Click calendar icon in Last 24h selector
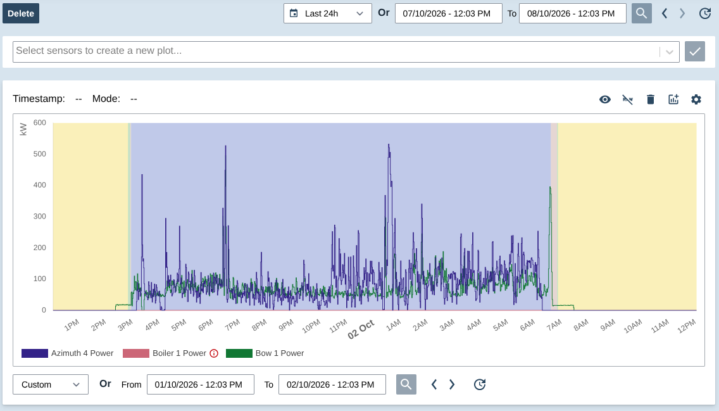This screenshot has height=411, width=719. point(294,13)
